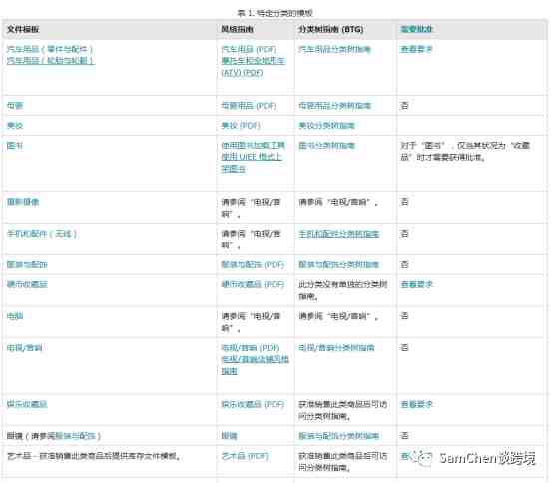Open the 服装与配饰 (PDF) style guide
This screenshot has width=553, height=483.
coord(253,264)
